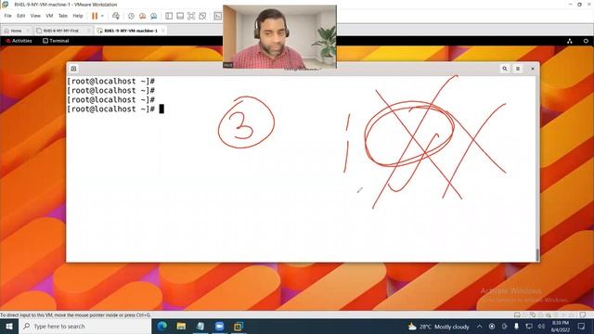594x334 pixels.
Task: Click the terminal search magnifier icon
Action: tap(505, 69)
